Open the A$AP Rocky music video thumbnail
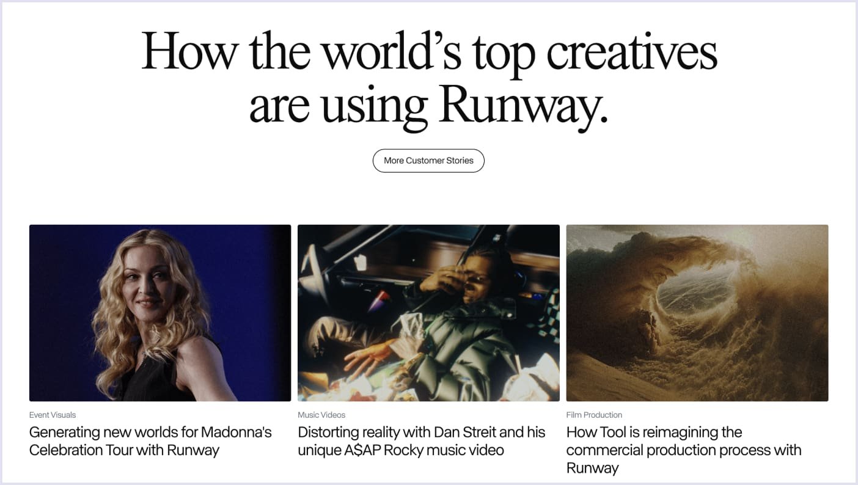The image size is (858, 485). coord(428,313)
